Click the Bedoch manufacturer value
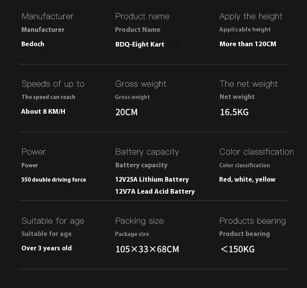The height and width of the screenshot is (288, 307). pos(33,44)
